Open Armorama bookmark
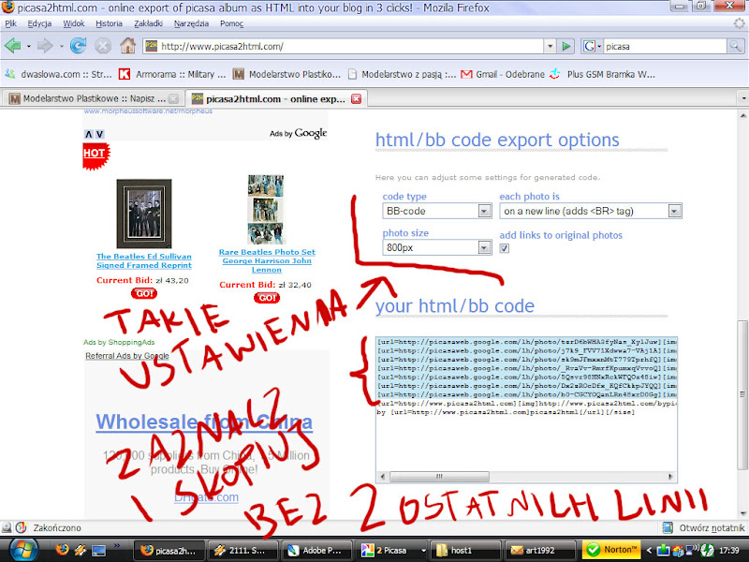This screenshot has height=562, width=749. (x=172, y=74)
